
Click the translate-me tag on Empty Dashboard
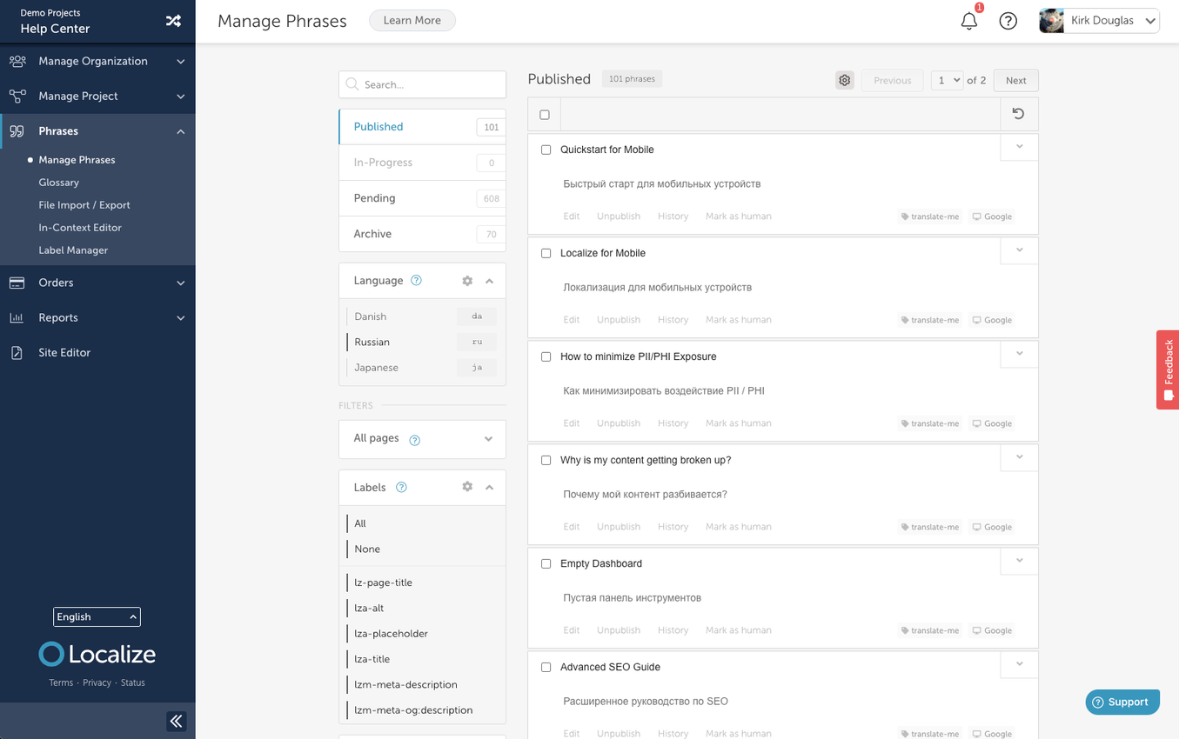click(x=929, y=630)
